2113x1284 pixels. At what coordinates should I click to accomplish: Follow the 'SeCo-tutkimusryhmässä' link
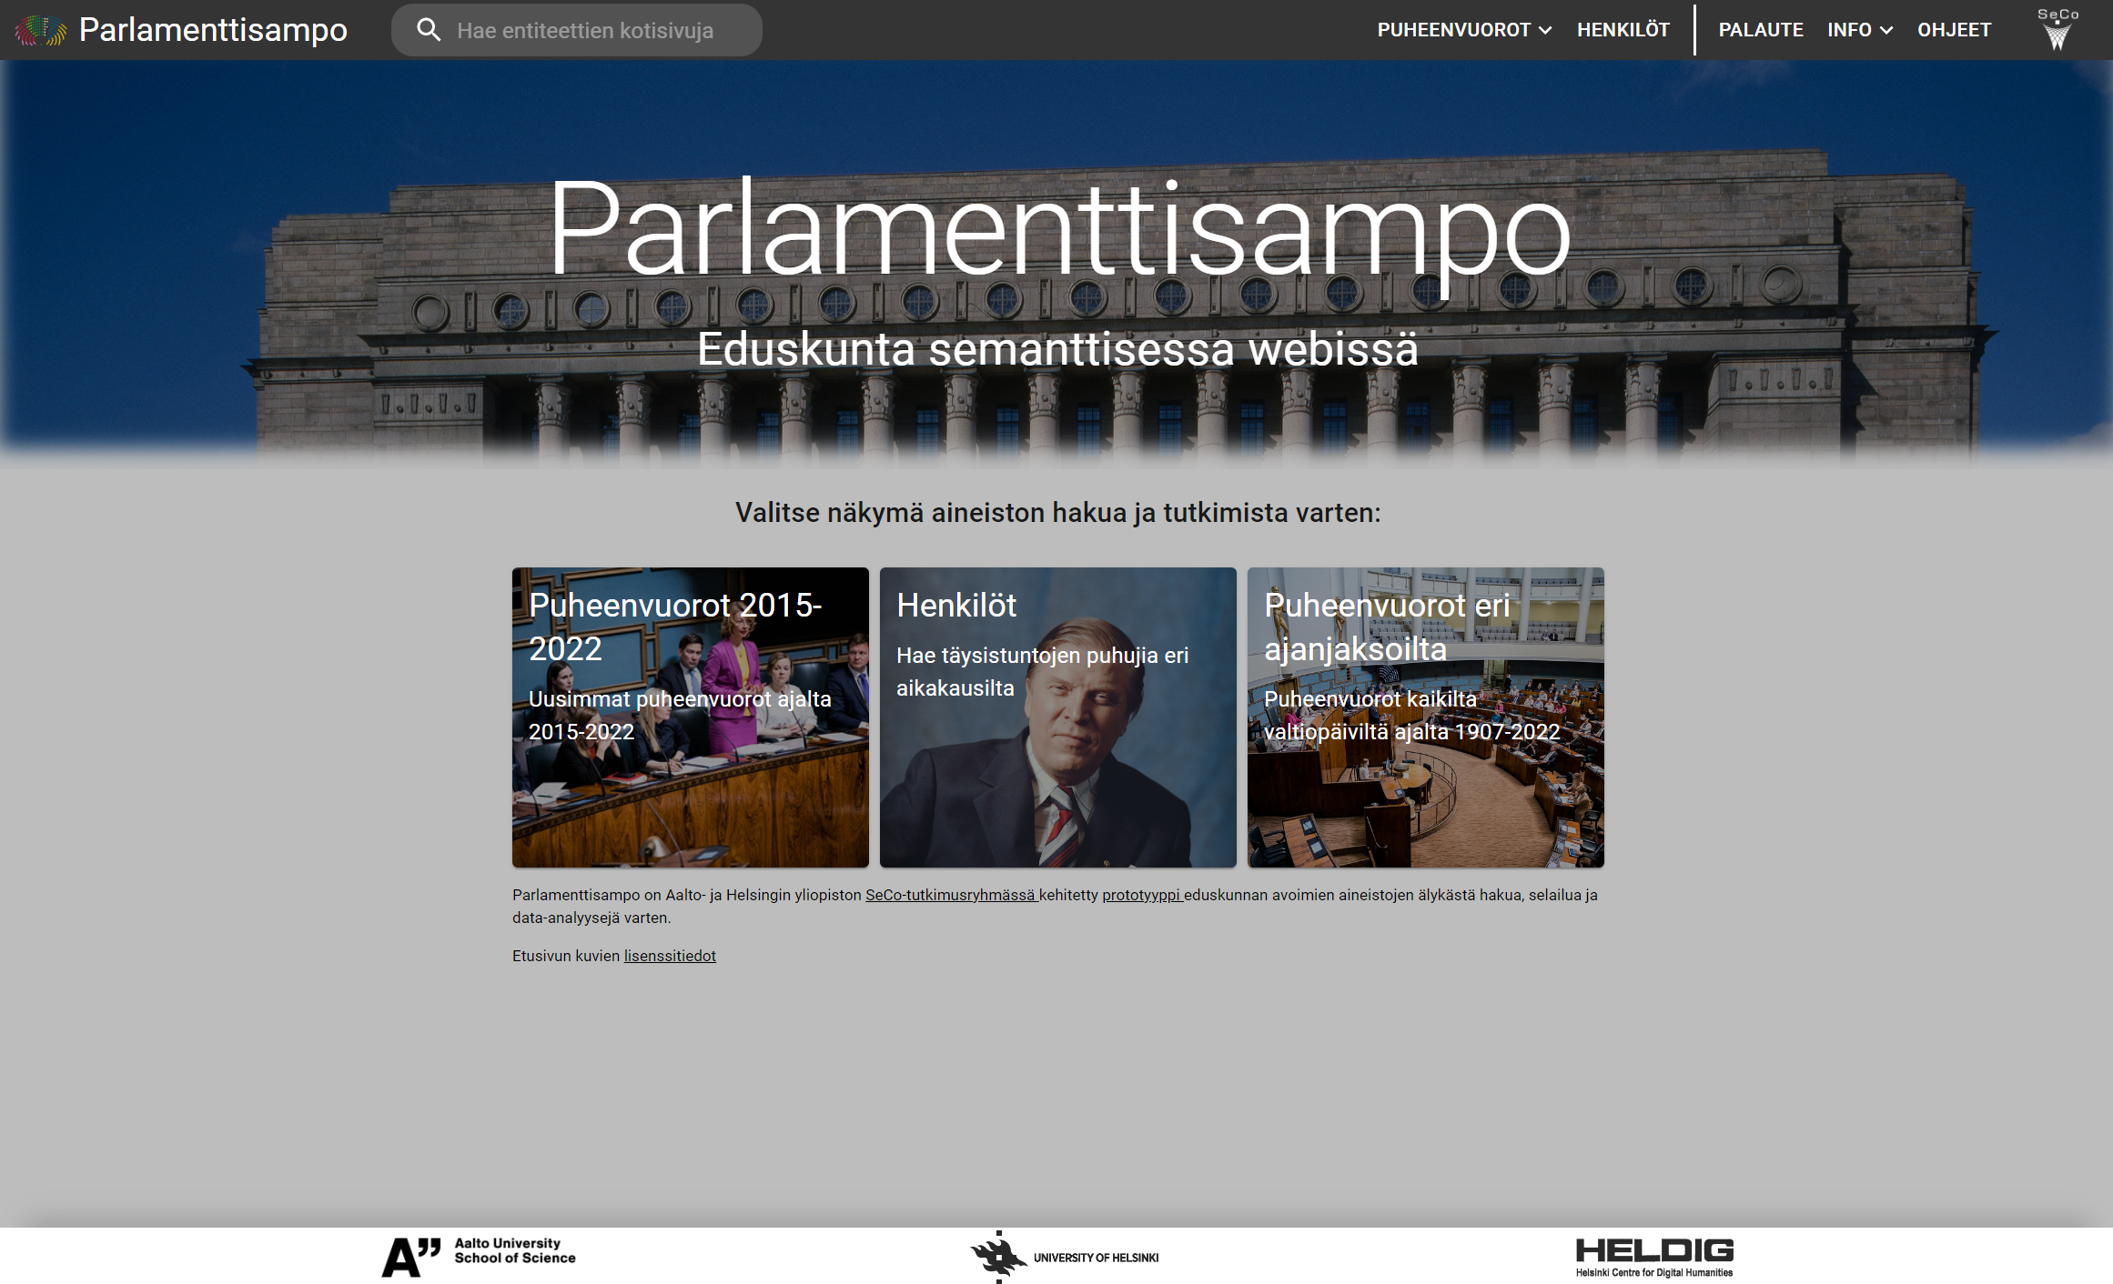point(951,895)
